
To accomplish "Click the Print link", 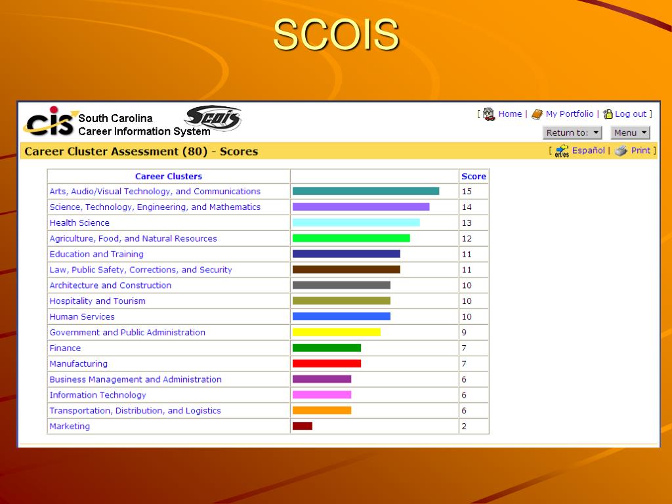I will click(x=640, y=150).
